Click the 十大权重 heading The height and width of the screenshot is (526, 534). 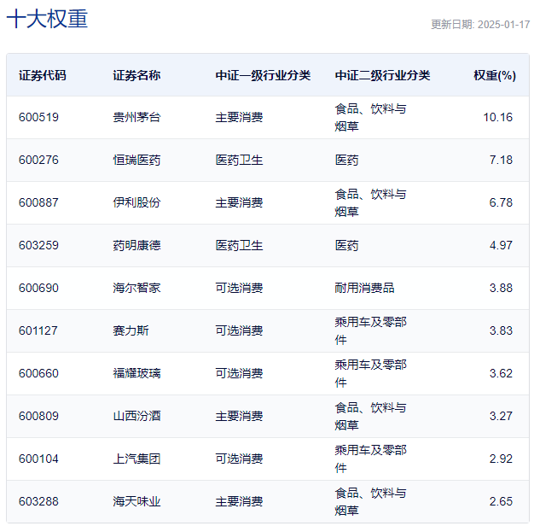point(47,19)
